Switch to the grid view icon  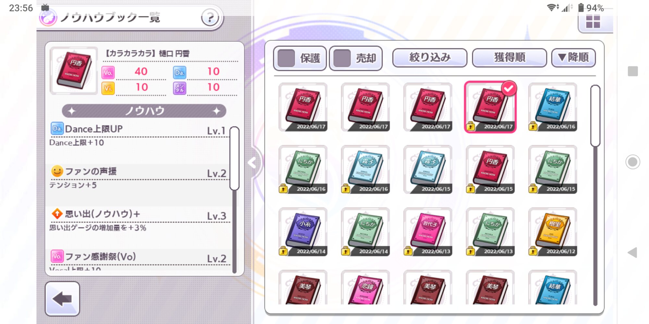[593, 22]
